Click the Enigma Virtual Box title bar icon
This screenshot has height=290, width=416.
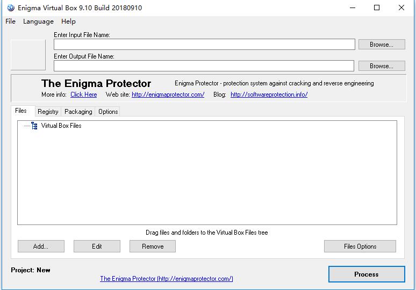click(x=11, y=8)
